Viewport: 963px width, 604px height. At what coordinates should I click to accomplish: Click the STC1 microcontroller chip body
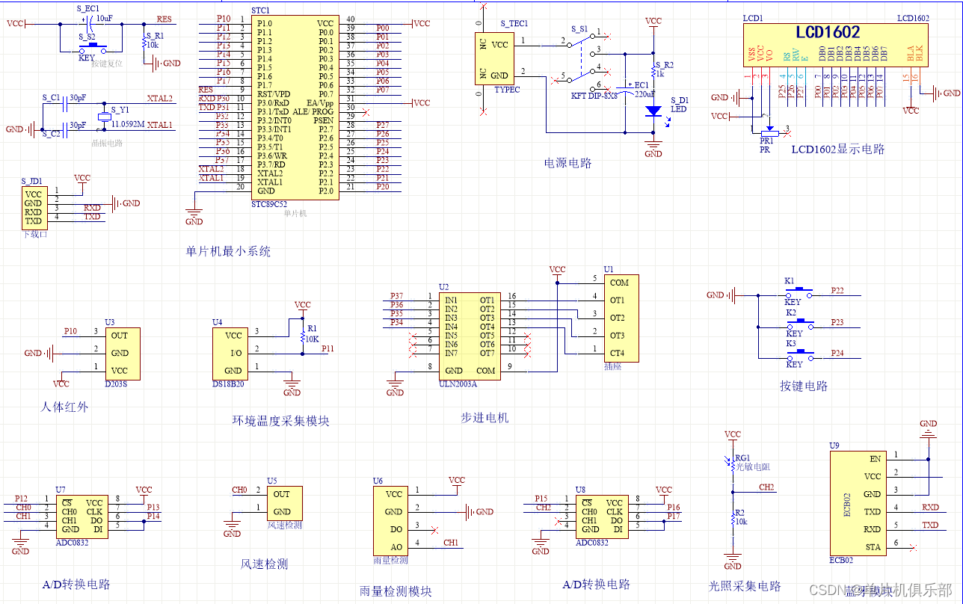tap(295, 107)
